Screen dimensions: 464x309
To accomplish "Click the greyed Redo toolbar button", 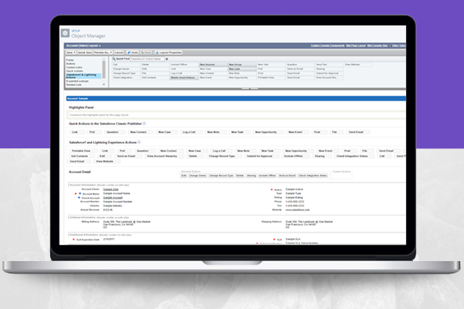I will pyautogui.click(x=146, y=53).
